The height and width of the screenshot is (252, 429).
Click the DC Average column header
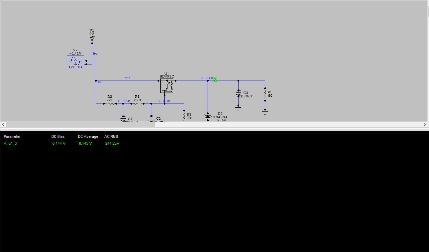(x=88, y=136)
